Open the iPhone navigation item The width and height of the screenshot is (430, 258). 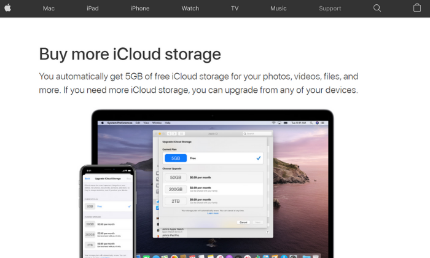point(140,9)
